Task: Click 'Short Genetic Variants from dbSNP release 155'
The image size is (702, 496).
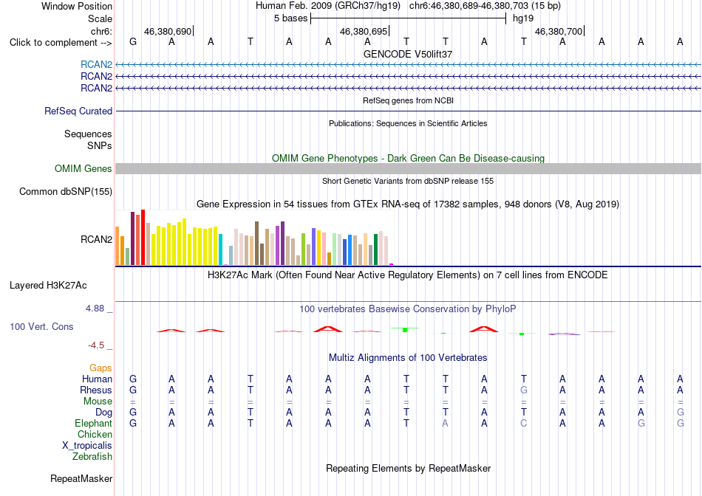Action: [x=408, y=181]
